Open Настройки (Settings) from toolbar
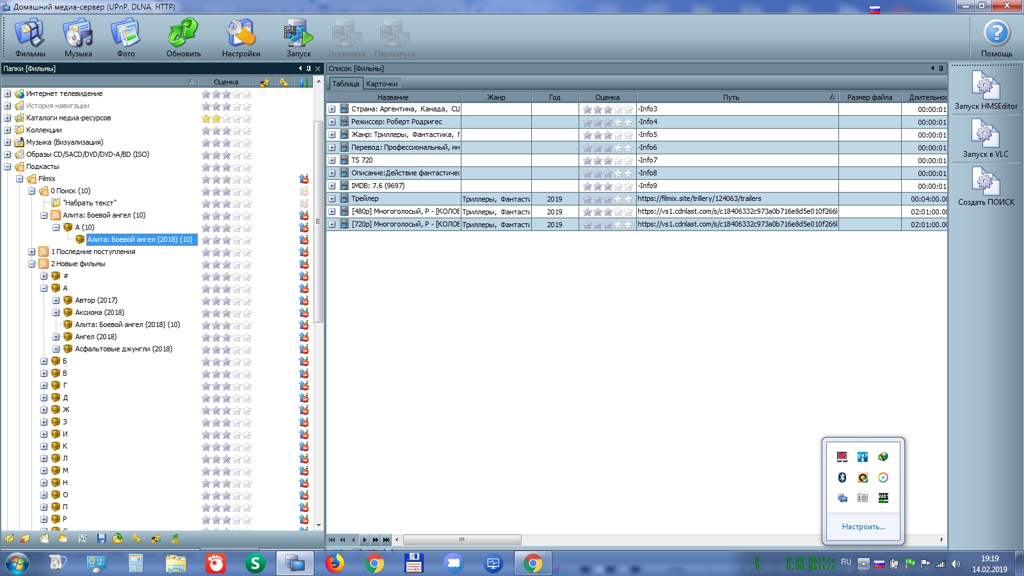1024x576 pixels. 241,37
